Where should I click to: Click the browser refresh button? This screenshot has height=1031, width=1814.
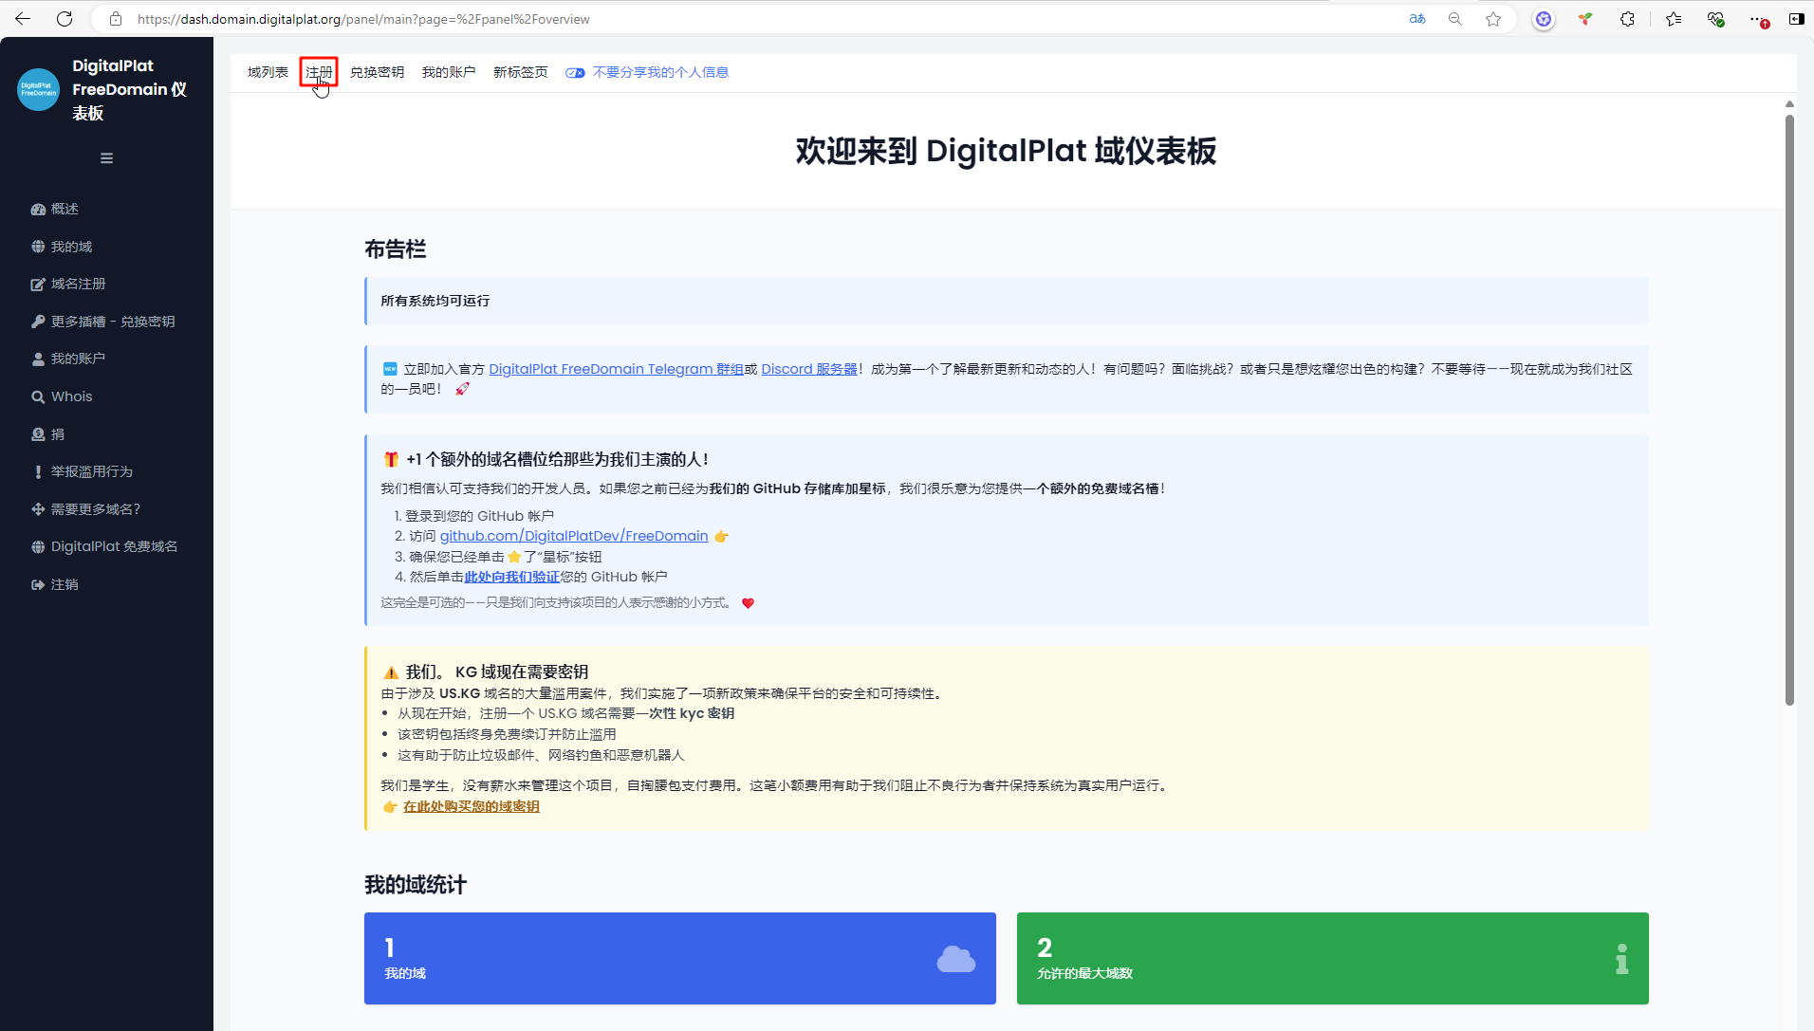65,19
